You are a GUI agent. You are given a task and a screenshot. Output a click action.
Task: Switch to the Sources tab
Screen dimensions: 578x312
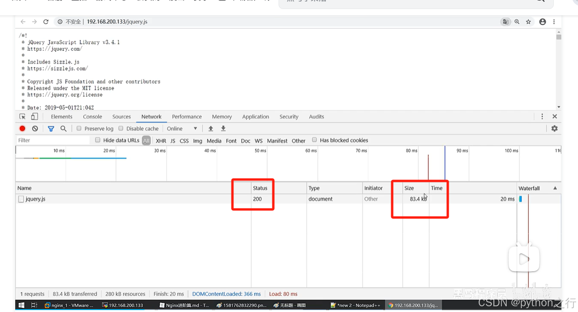click(122, 116)
